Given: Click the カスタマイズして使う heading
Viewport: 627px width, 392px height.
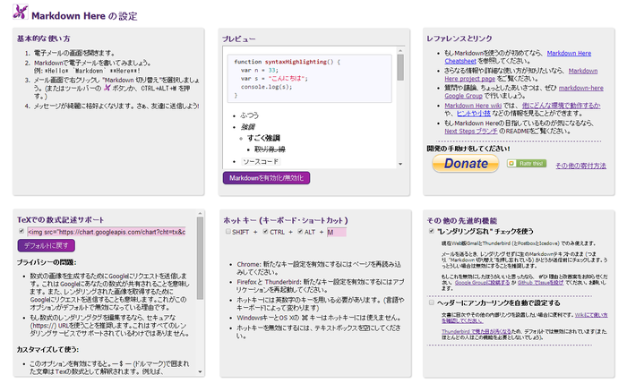Looking at the screenshot, I should click(x=47, y=349).
